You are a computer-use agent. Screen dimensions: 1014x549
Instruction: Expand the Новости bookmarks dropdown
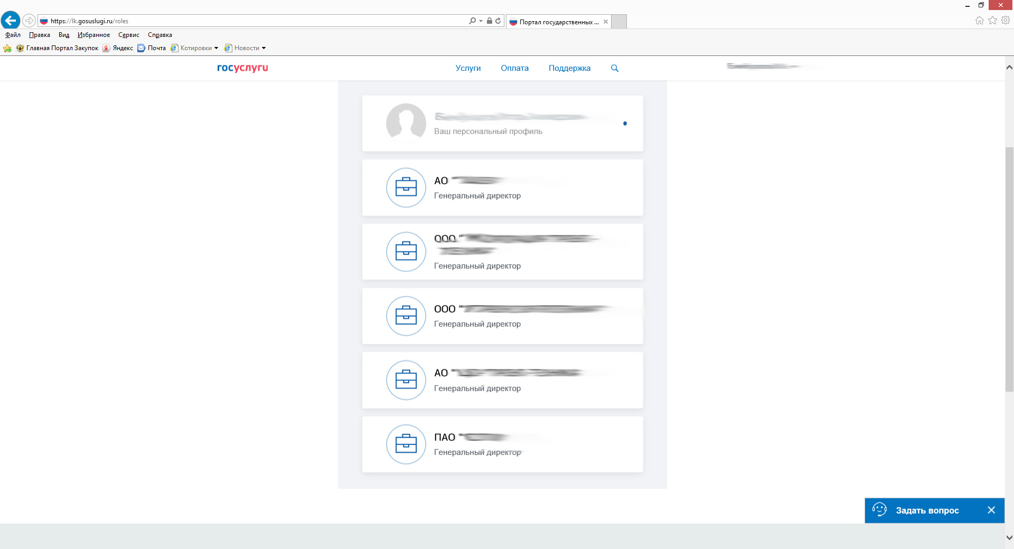(264, 48)
